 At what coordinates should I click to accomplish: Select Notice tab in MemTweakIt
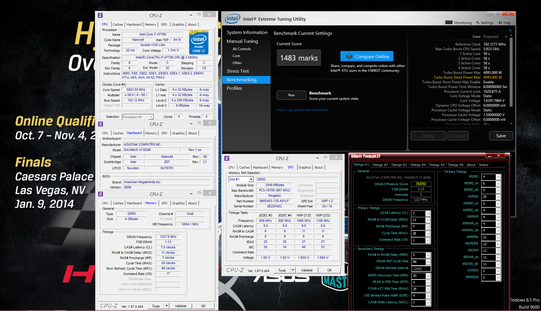click(484, 165)
